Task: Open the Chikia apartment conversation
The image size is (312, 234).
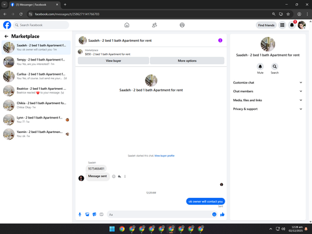Action: [x=36, y=105]
